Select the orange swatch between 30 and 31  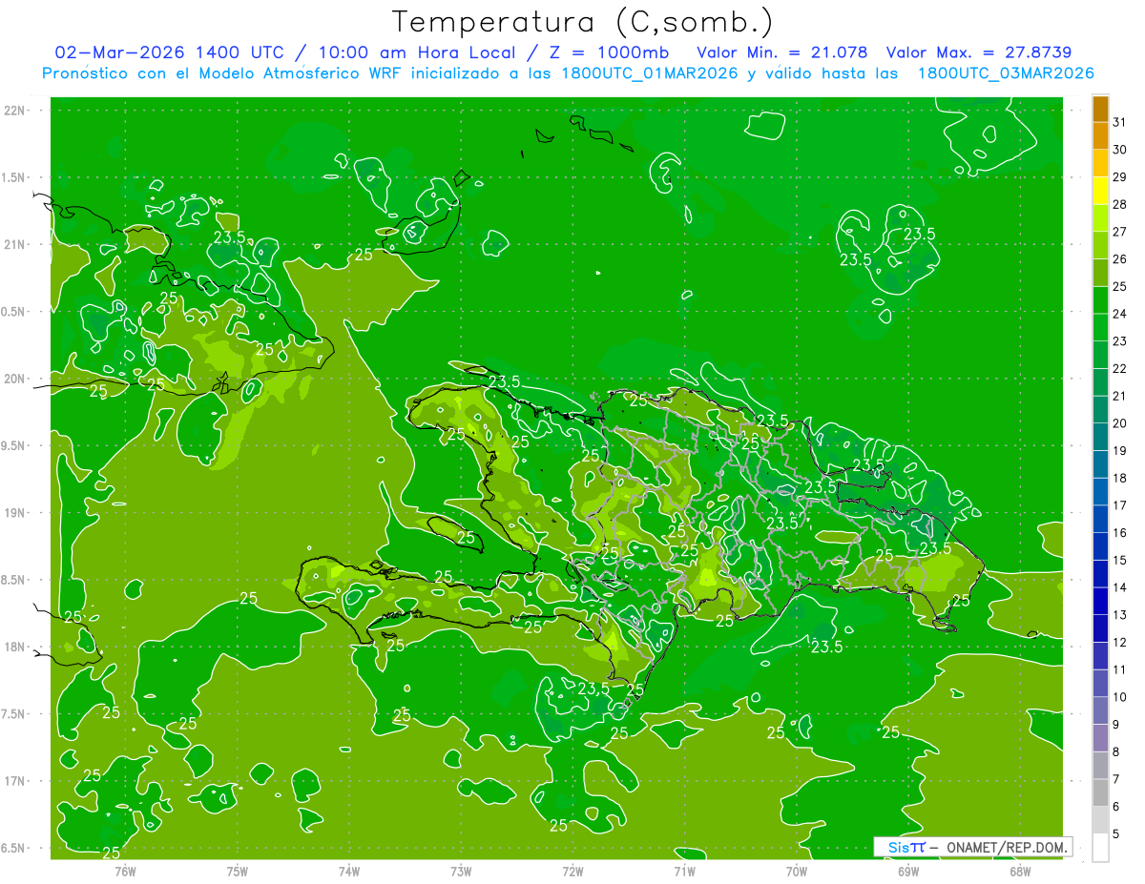tap(1100, 135)
